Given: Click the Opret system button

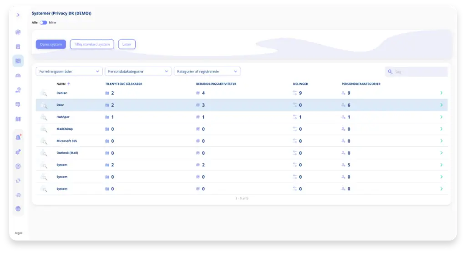Looking at the screenshot, I should (x=51, y=44).
